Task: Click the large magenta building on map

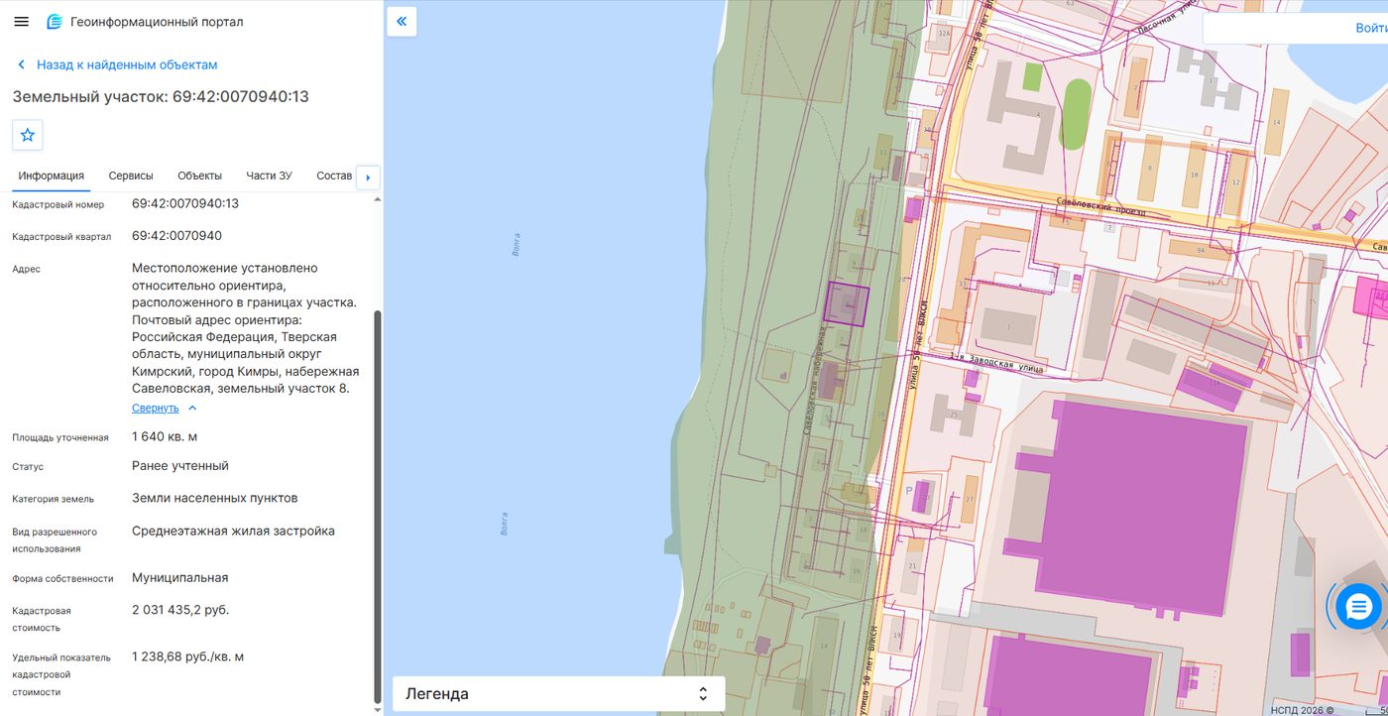Action: pos(1130,506)
